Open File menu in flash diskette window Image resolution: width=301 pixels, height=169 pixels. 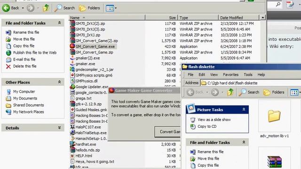(x=190, y=75)
